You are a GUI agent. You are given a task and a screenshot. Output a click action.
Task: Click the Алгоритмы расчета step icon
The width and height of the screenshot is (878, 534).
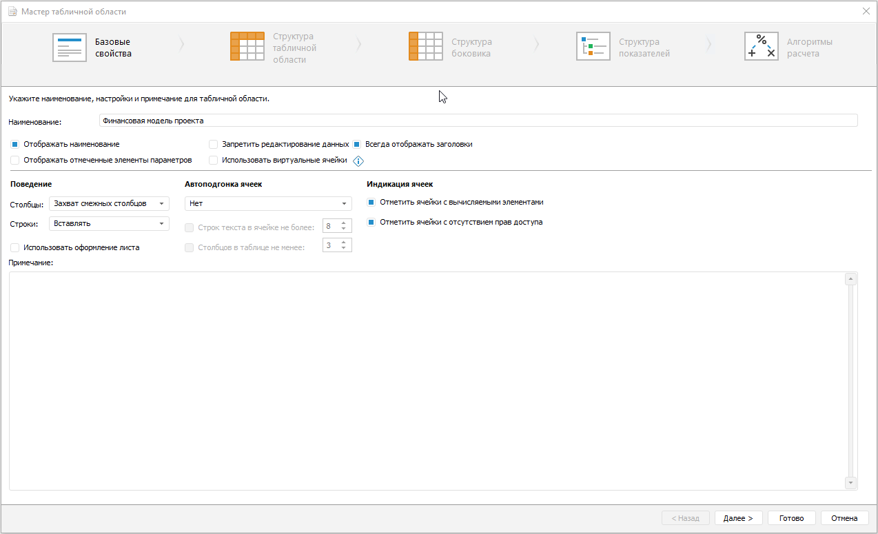[x=761, y=47]
